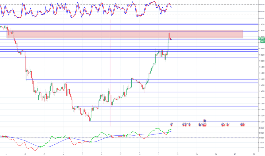Click date label 13 on time axis

coord(44,154)
